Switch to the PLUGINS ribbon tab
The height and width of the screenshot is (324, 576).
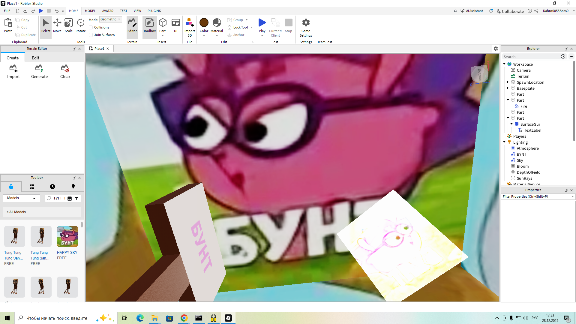pos(154,11)
